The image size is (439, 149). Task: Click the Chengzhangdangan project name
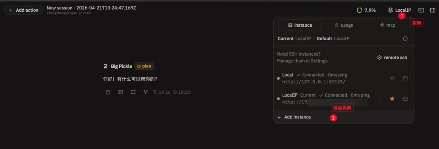coord(61,13)
